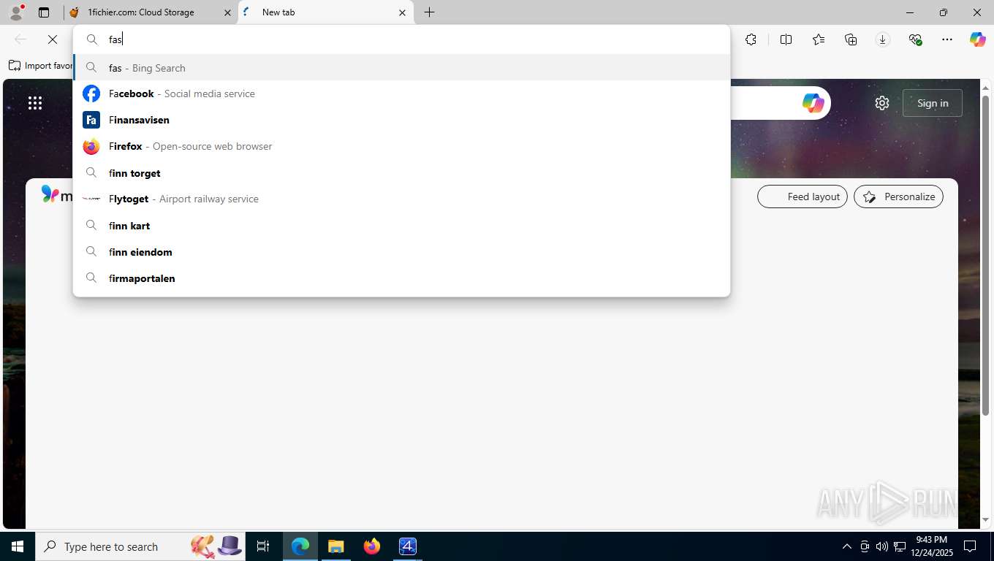Choose the Facebook social media service suggestion
This screenshot has width=994, height=561.
coord(402,93)
